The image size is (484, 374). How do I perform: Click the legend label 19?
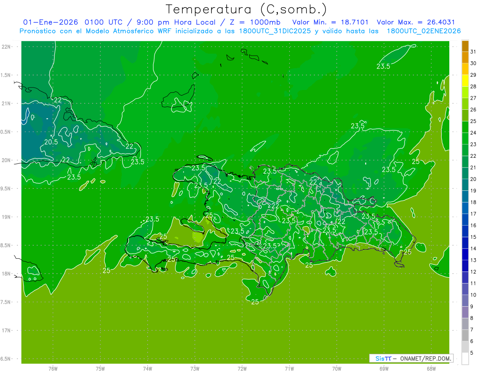[x=474, y=190]
